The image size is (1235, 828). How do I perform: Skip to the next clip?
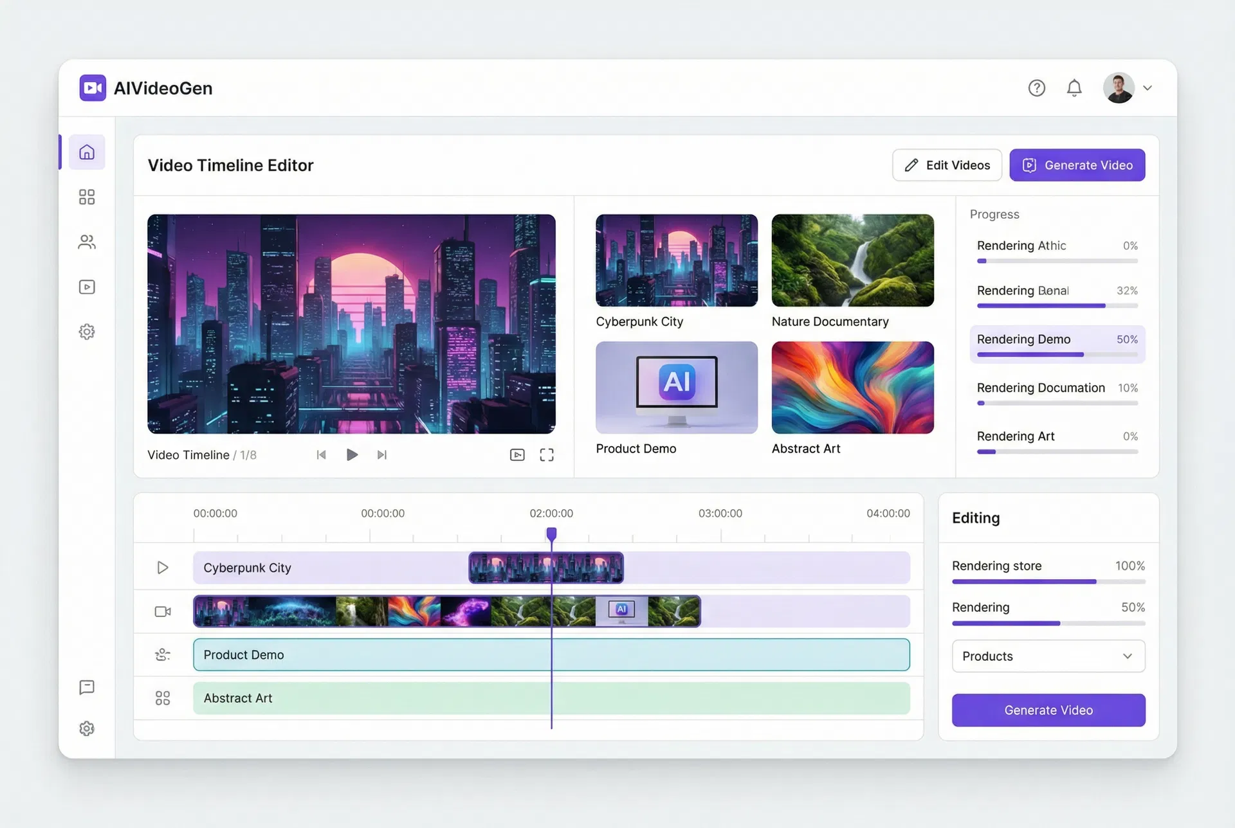pyautogui.click(x=381, y=455)
